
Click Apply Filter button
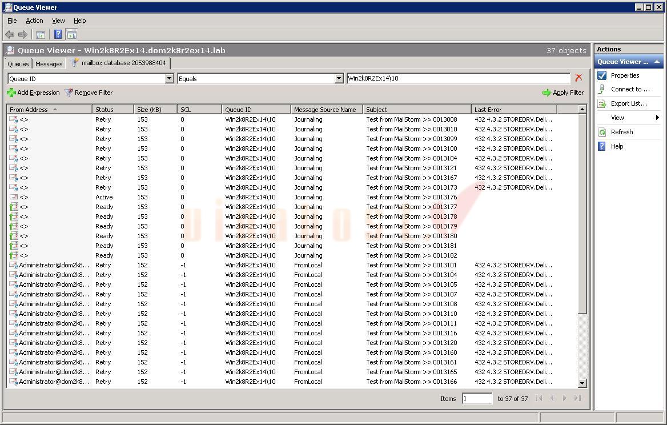click(563, 93)
